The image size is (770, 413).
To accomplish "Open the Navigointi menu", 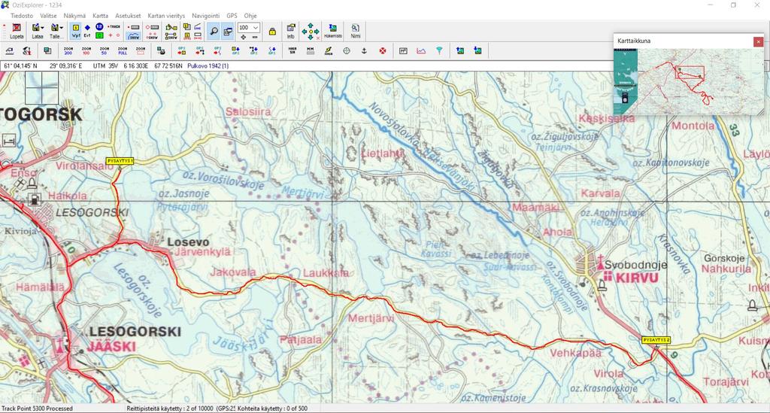I will [206, 15].
